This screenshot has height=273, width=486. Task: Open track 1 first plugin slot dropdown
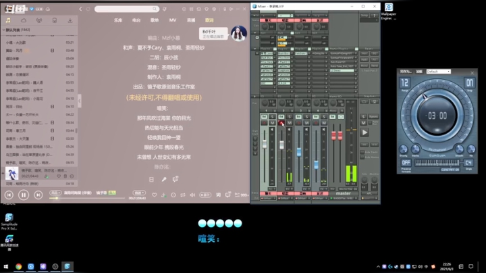point(274,53)
